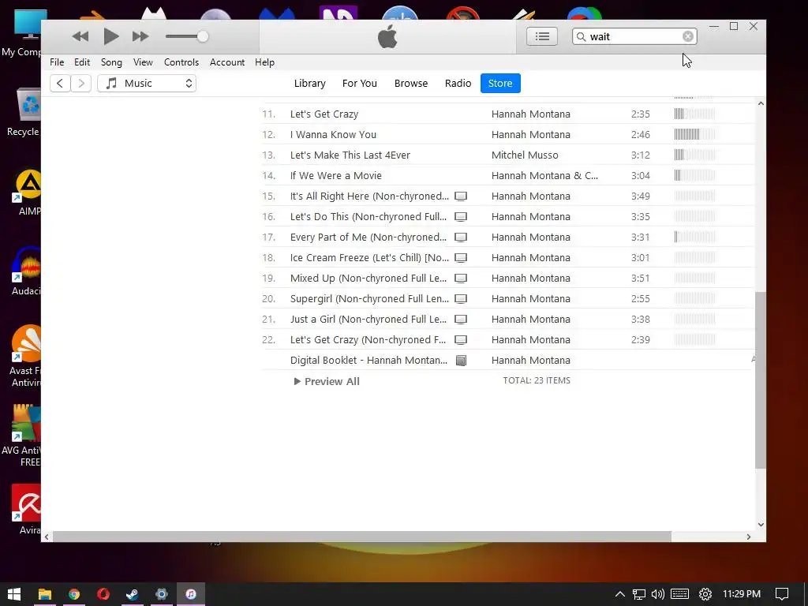Clear the search field text
This screenshot has height=606, width=808.
click(x=688, y=36)
